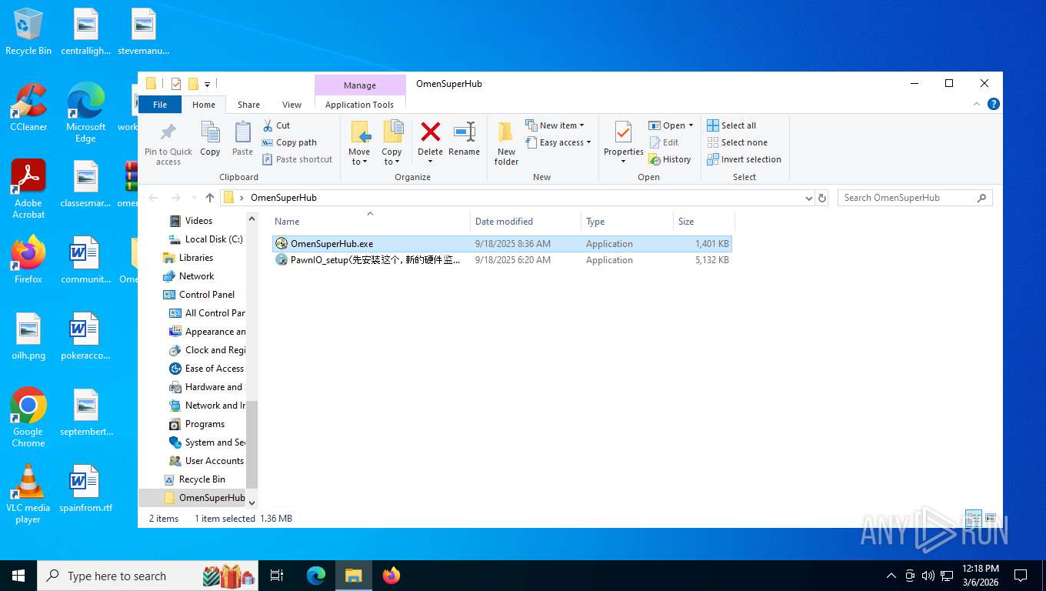Open Quick Access Toolbar customize arrow
The height and width of the screenshot is (591, 1046).
208,84
